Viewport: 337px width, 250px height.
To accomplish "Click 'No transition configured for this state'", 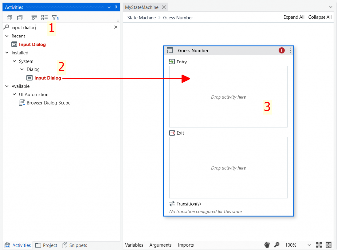I will click(x=205, y=211).
